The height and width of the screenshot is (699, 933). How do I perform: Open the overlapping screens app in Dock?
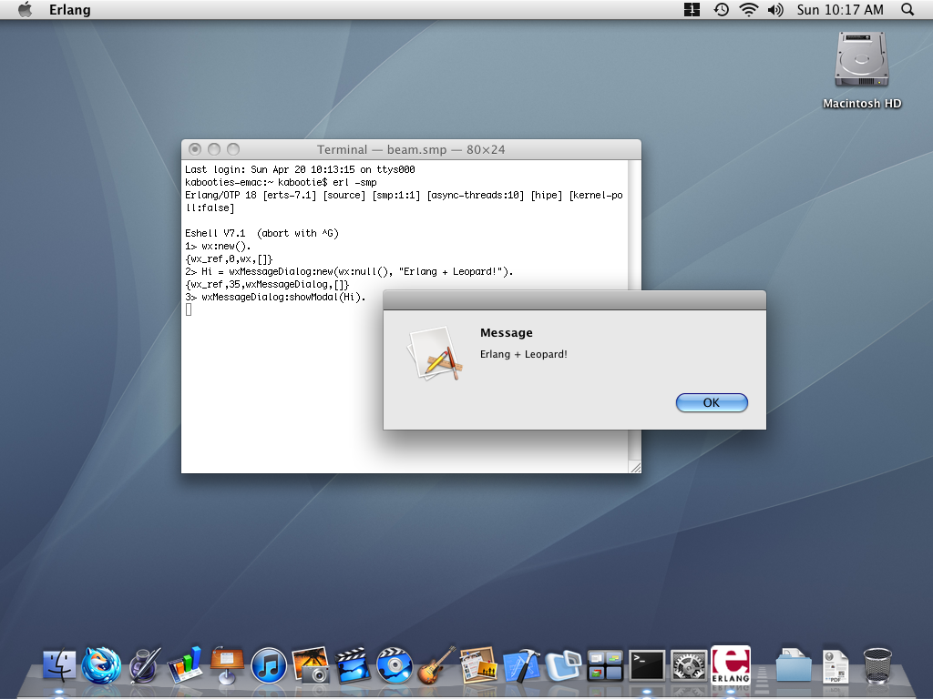[x=563, y=665]
